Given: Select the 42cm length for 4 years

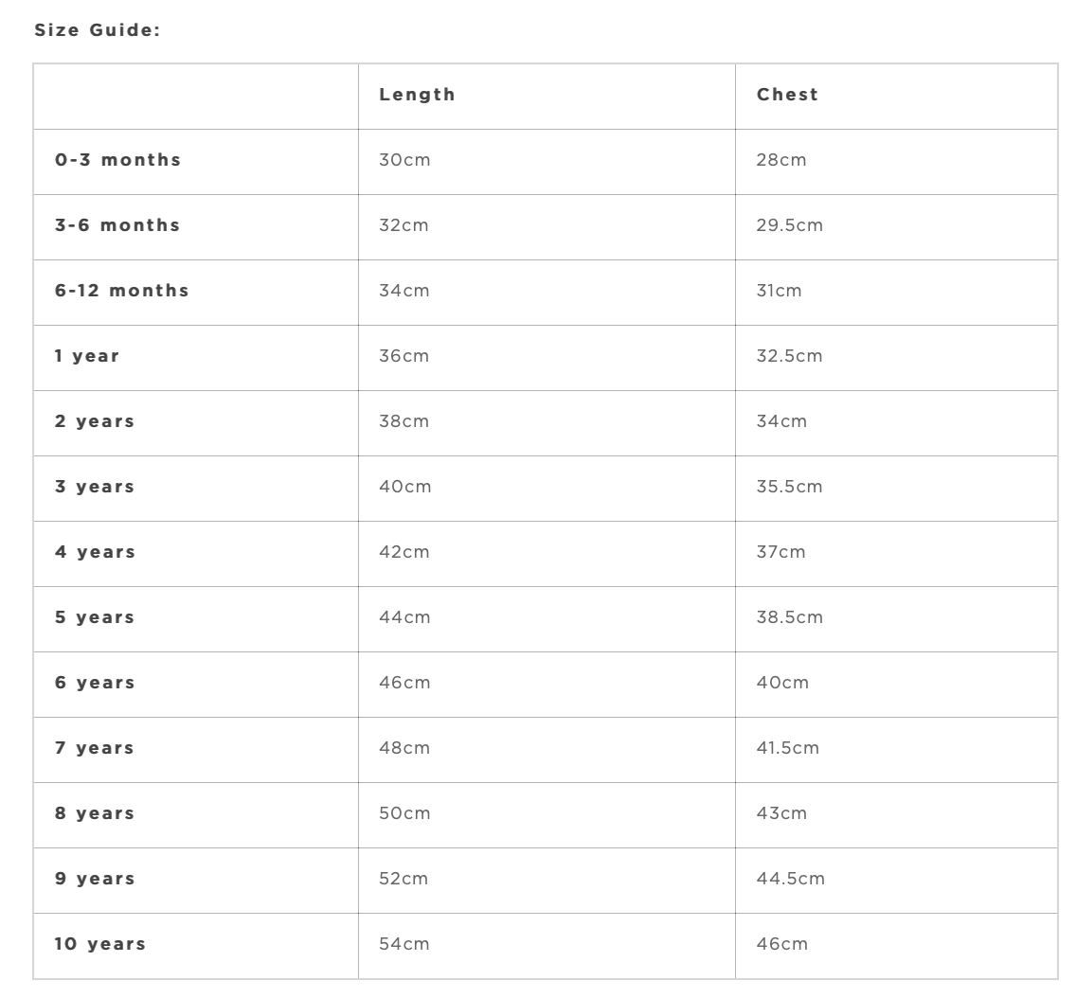Looking at the screenshot, I should [x=403, y=552].
